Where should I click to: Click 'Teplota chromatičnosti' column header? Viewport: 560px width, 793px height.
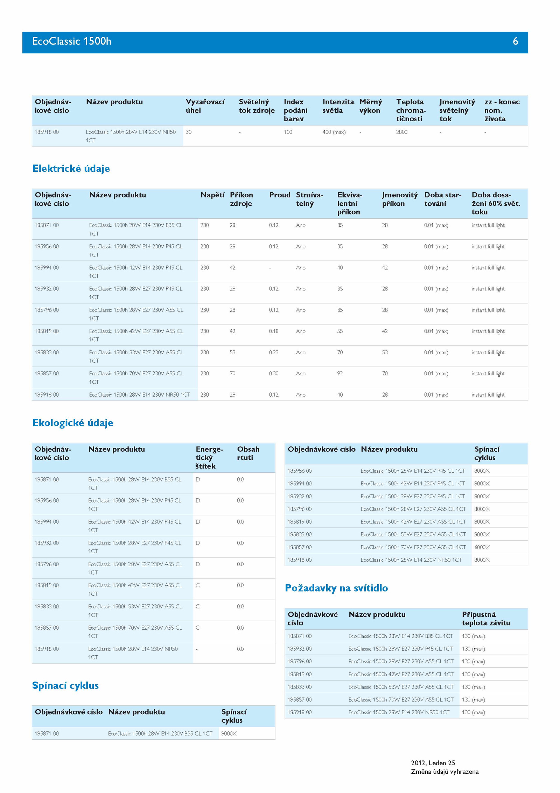411,110
